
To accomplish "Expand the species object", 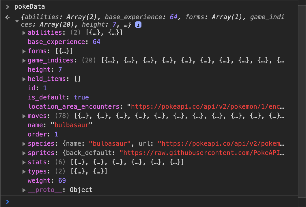I will tap(24, 144).
